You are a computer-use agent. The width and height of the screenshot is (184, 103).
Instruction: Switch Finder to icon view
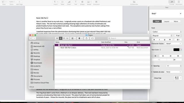[x=57, y=38]
